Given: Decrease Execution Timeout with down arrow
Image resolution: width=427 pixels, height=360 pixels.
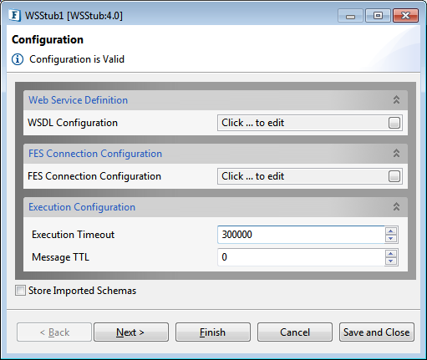Looking at the screenshot, I should click(x=391, y=239).
